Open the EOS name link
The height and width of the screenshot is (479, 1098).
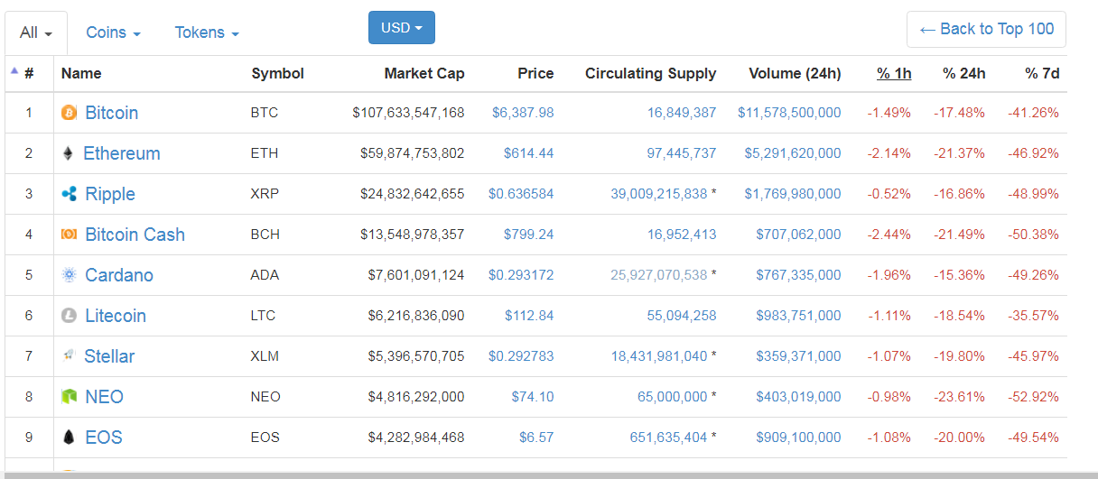104,438
